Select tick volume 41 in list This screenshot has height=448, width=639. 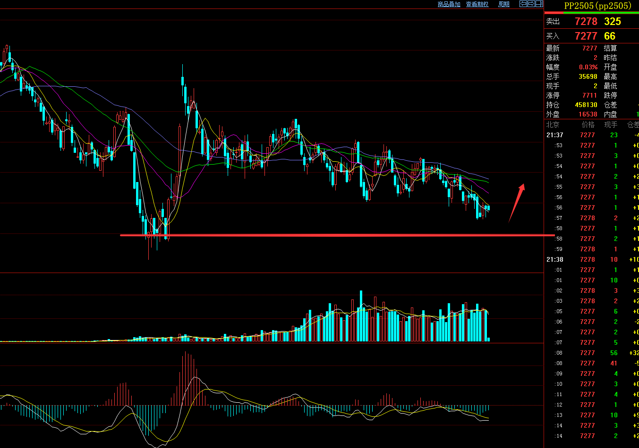pyautogui.click(x=614, y=363)
